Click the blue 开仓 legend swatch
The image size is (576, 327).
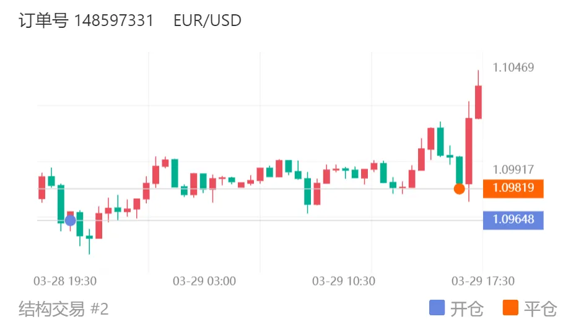[x=437, y=308]
